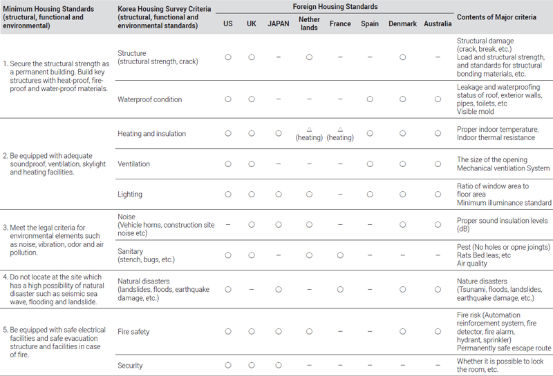Click the Japan circle in Natural disasters row
The width and height of the screenshot is (553, 376).
(x=279, y=290)
